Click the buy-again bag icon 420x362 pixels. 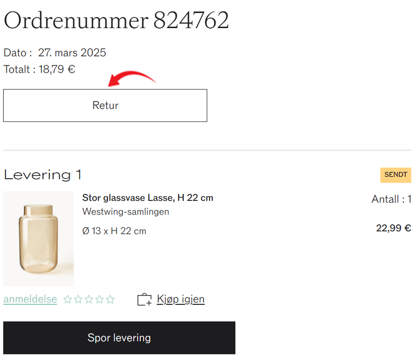click(x=144, y=299)
